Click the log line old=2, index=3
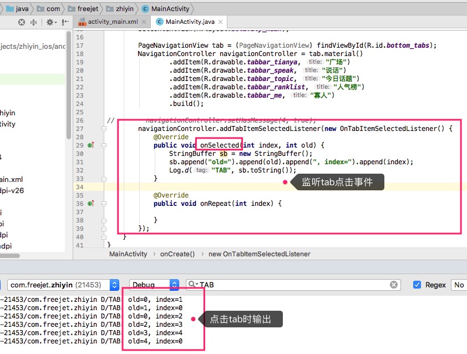The height and width of the screenshot is (354, 467). (155, 325)
